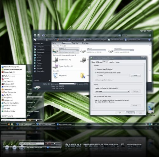
Task: Click Map network drive in the Explorer toolbar
Action: point(115,40)
